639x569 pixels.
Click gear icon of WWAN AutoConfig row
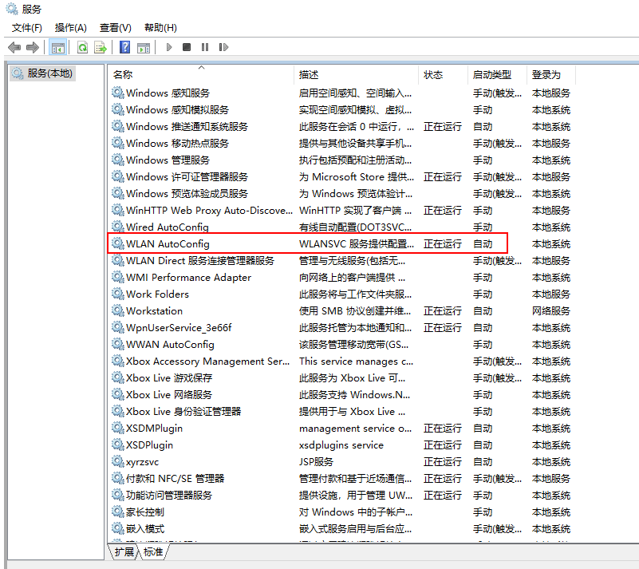coord(118,345)
